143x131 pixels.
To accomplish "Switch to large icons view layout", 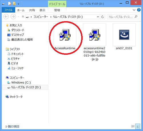I will tap(138, 126).
